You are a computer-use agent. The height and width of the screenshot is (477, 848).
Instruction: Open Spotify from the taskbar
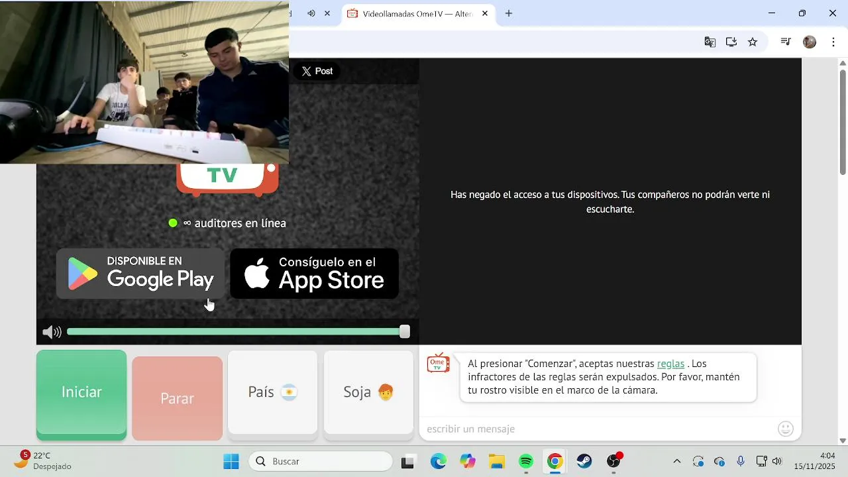pos(526,461)
